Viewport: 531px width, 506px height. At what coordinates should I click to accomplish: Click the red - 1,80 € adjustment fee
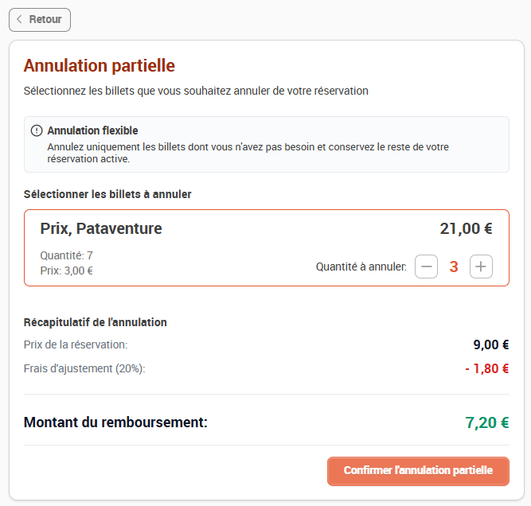tap(487, 368)
